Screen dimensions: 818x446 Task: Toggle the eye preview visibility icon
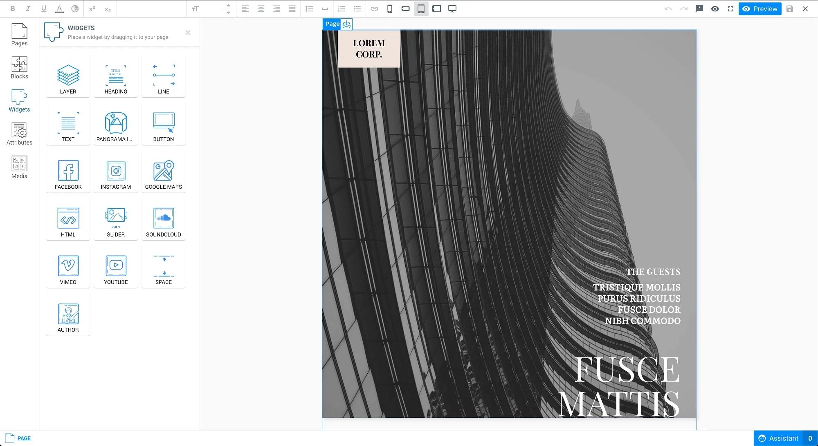pyautogui.click(x=715, y=9)
